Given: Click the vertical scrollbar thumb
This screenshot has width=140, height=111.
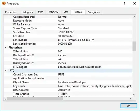Looking at the screenshot, I should click(x=134, y=46).
